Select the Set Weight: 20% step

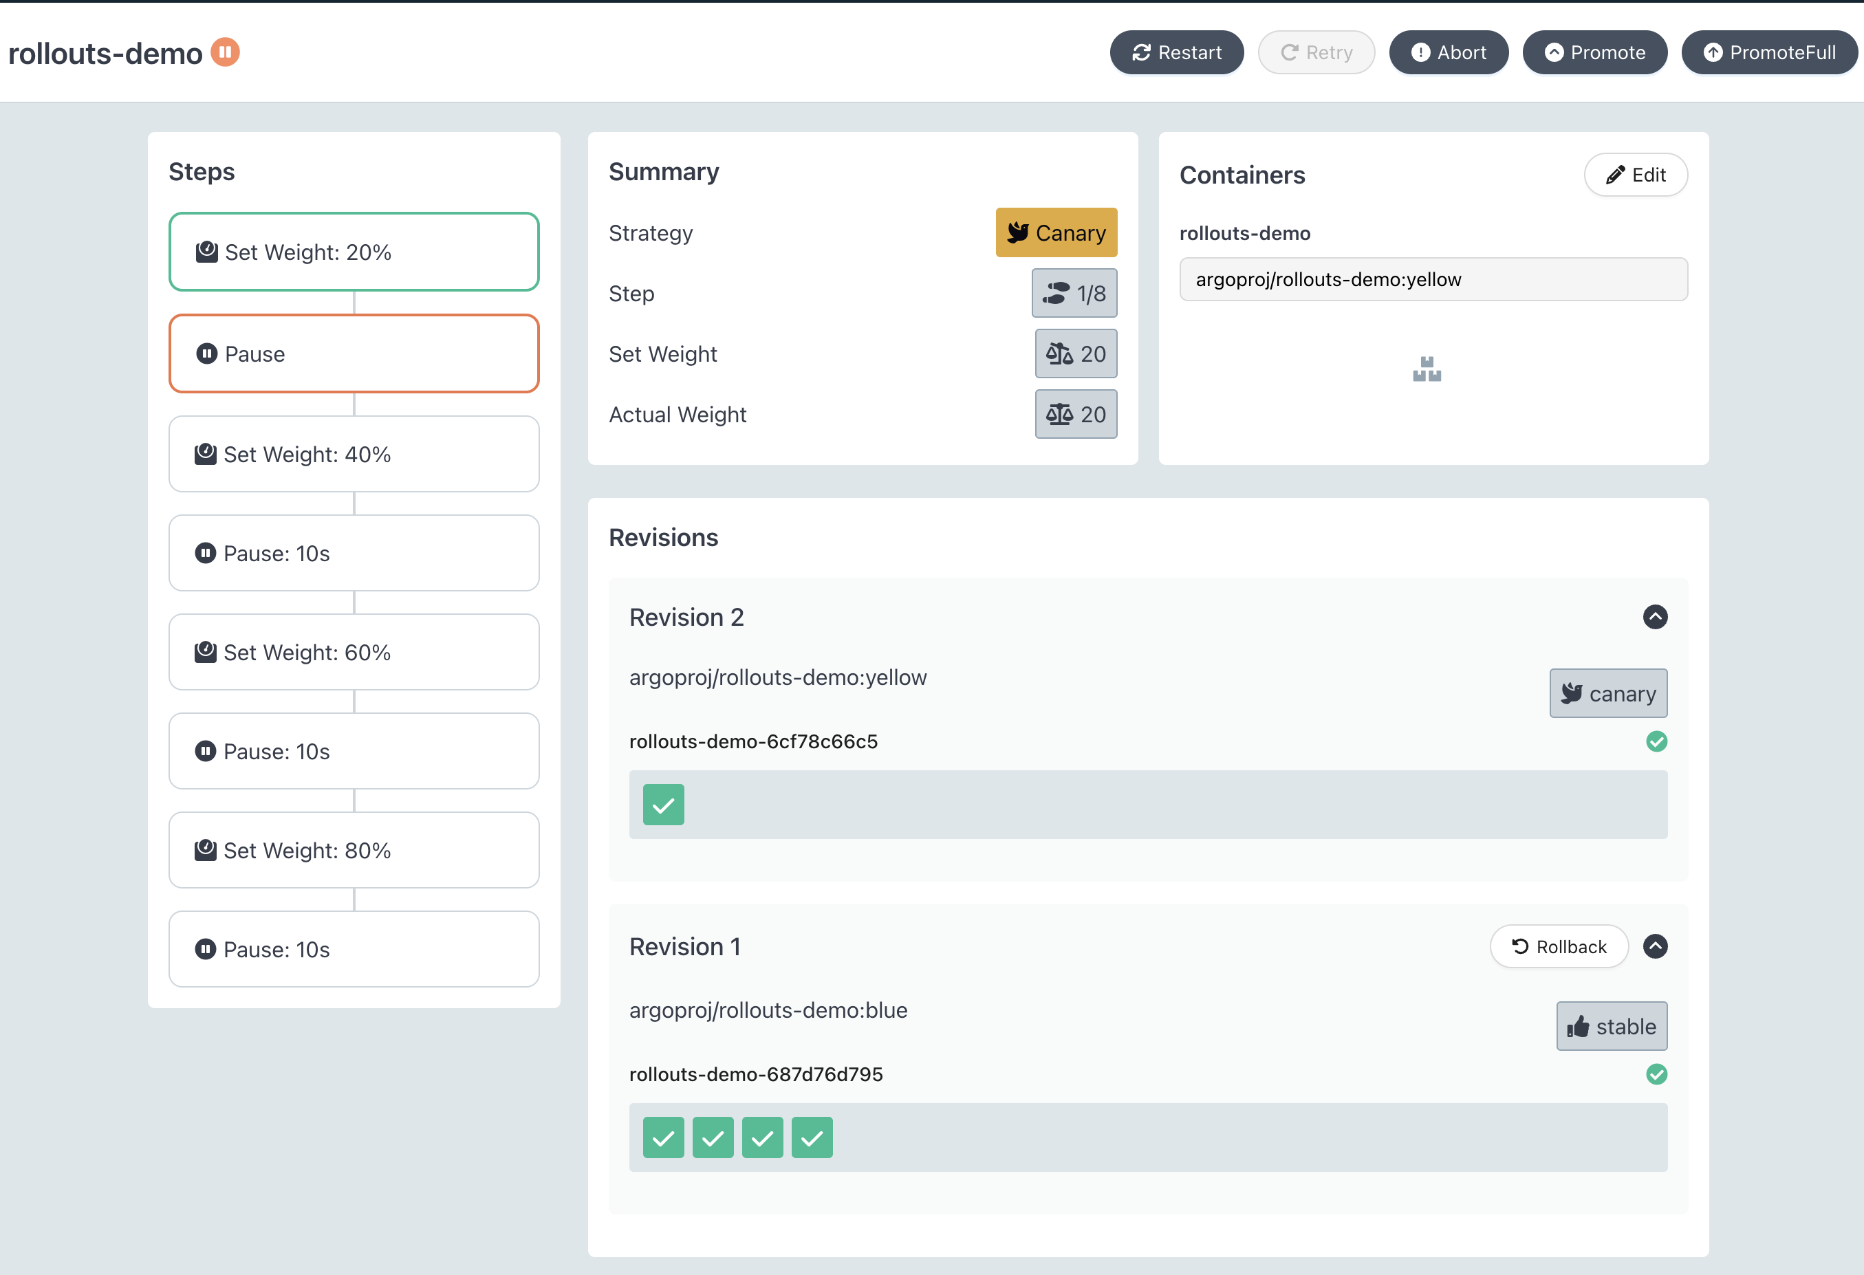354,252
